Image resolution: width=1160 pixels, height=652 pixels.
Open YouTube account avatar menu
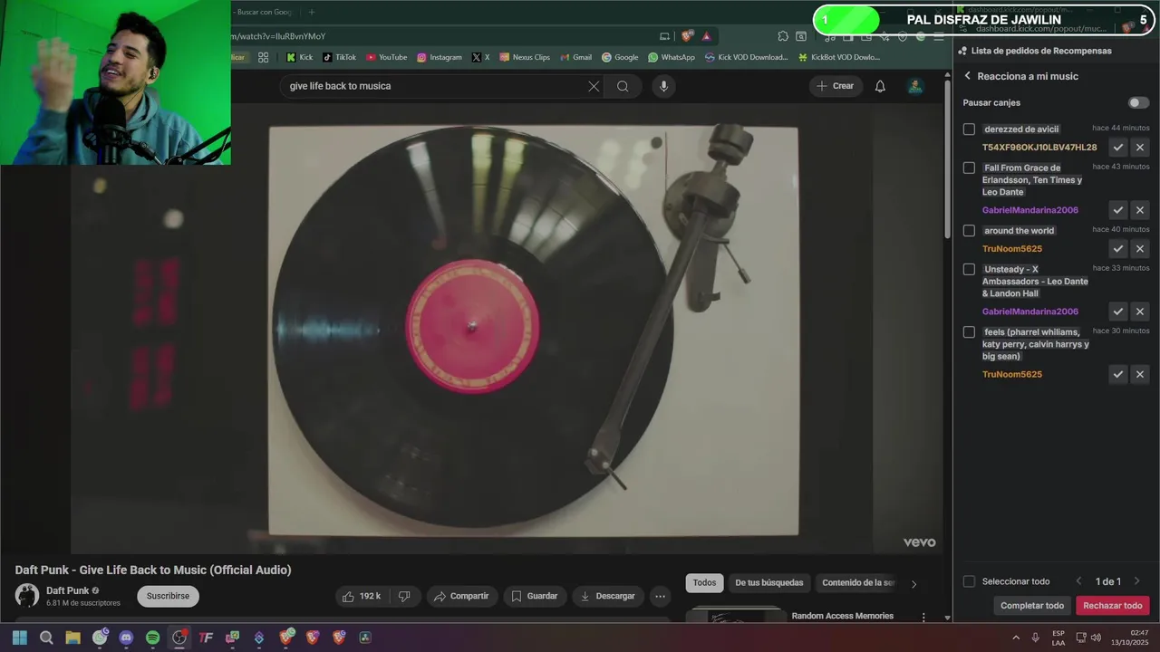pos(915,86)
